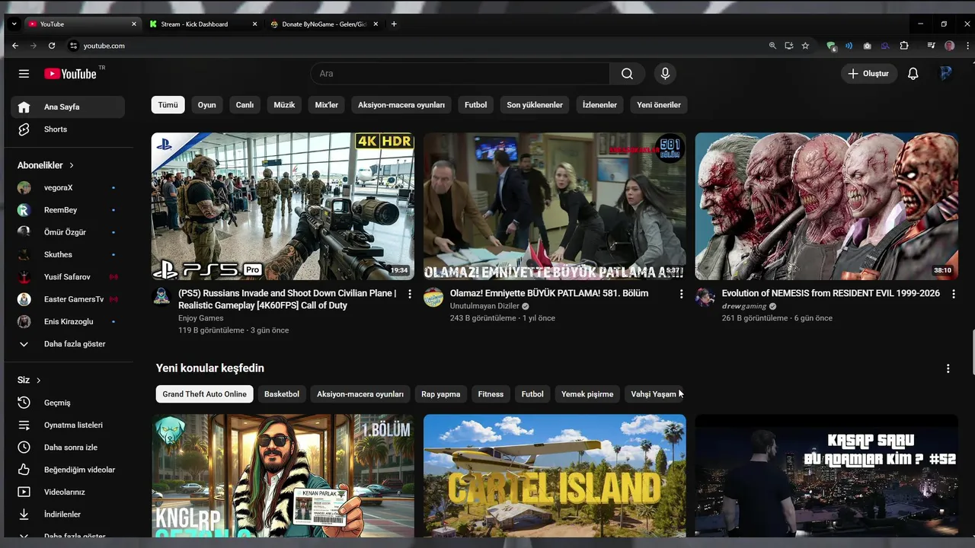Viewport: 975px width, 548px height.
Task: Click in the Ara search field
Action: 460,74
